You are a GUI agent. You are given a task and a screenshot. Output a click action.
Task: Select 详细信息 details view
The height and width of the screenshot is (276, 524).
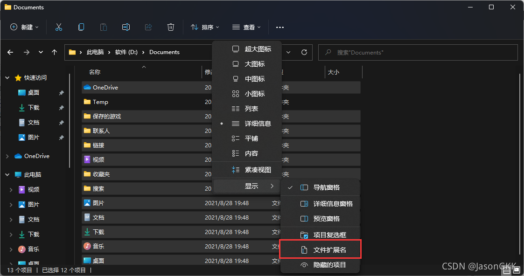[247, 124]
